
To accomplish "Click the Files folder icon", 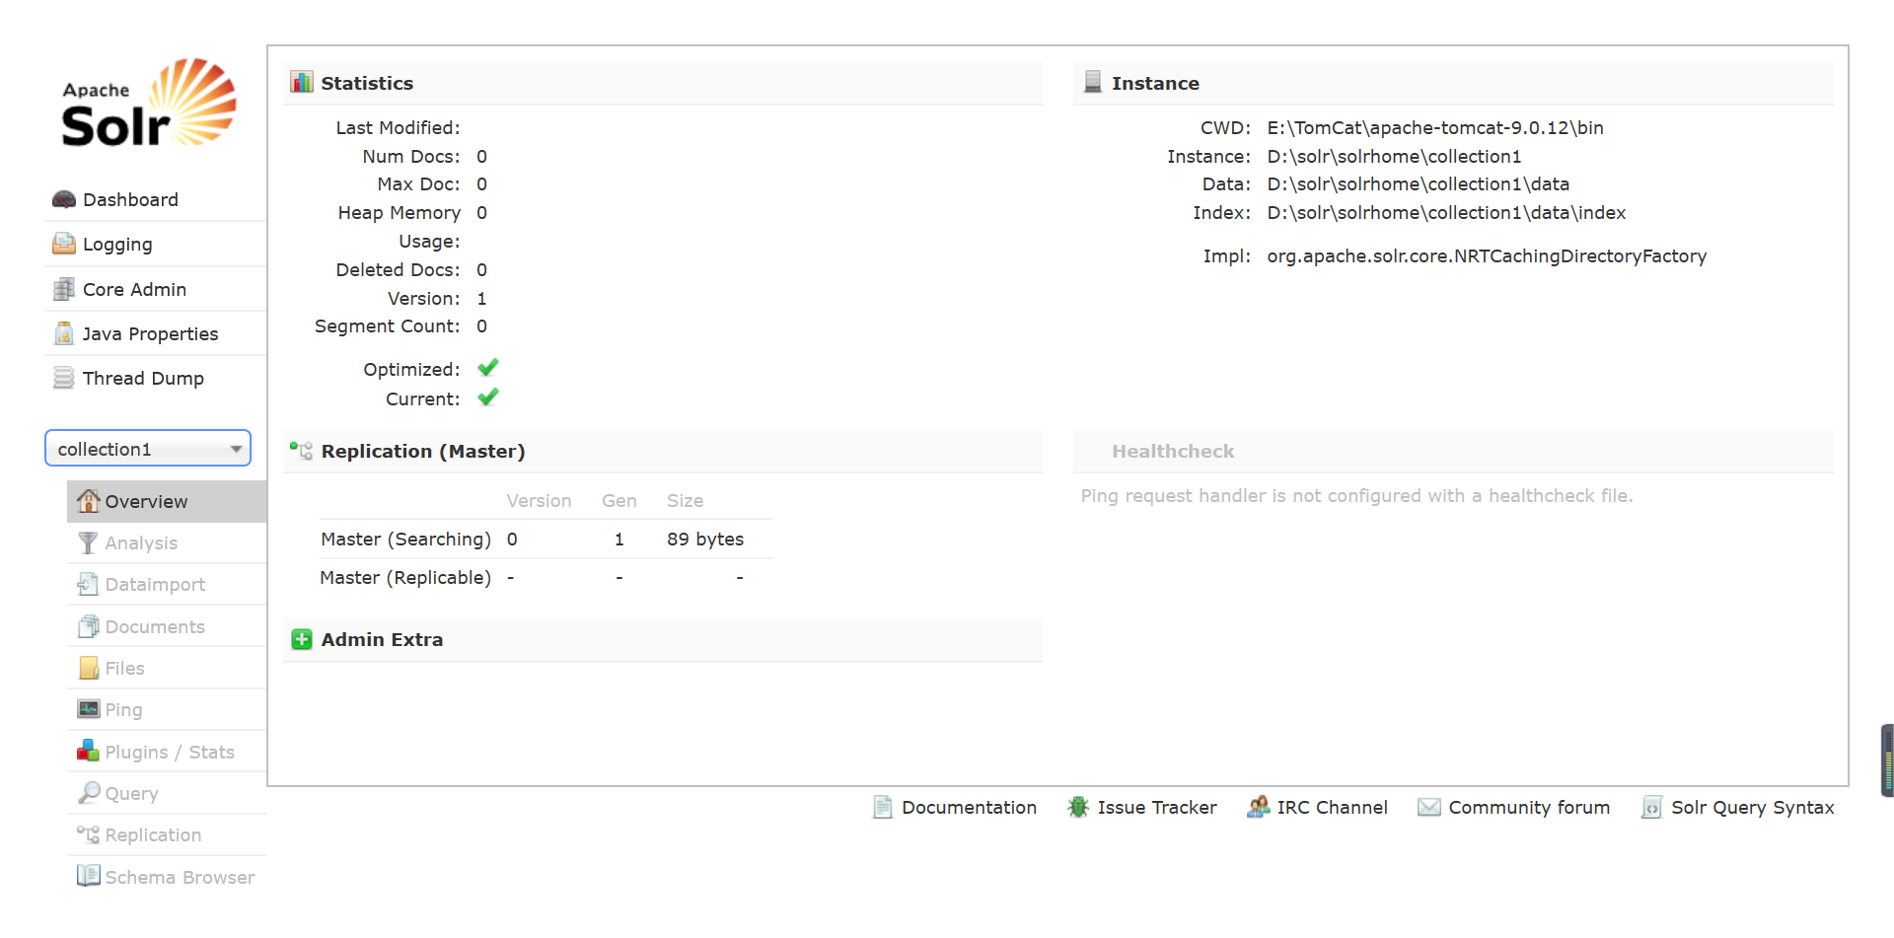I will pos(89,668).
